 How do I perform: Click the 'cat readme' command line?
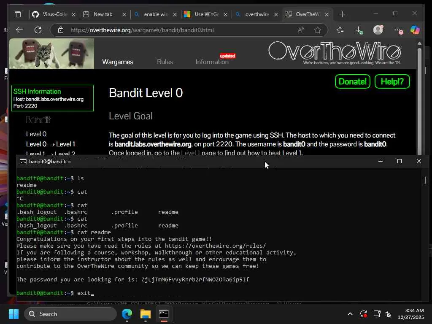[x=64, y=232]
